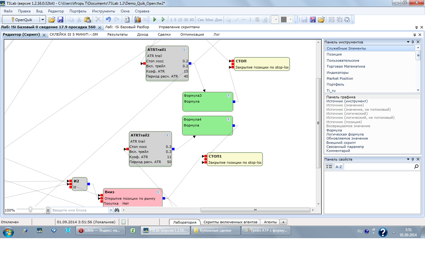
Task: Expand the Формула3 block chevron
Action: (x=228, y=96)
